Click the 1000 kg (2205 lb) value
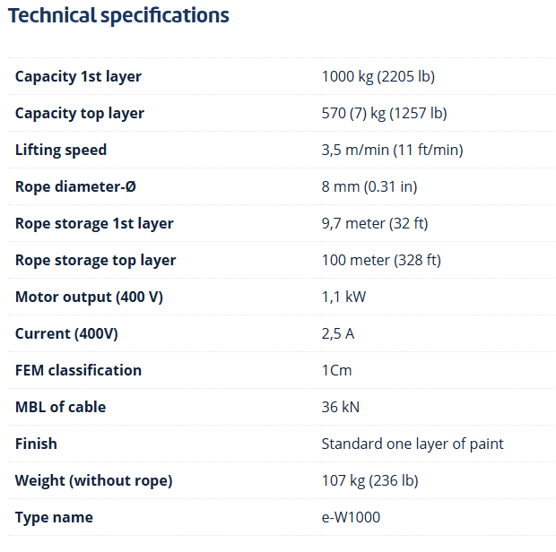 378,76
